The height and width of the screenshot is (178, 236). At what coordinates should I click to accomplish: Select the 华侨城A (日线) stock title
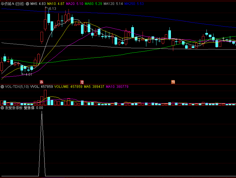click(12, 4)
